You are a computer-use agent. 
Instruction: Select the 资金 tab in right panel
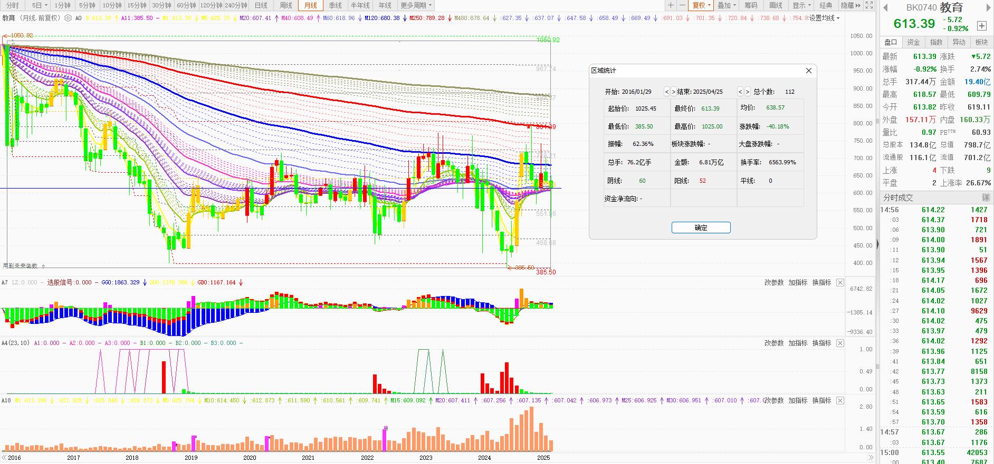click(913, 42)
